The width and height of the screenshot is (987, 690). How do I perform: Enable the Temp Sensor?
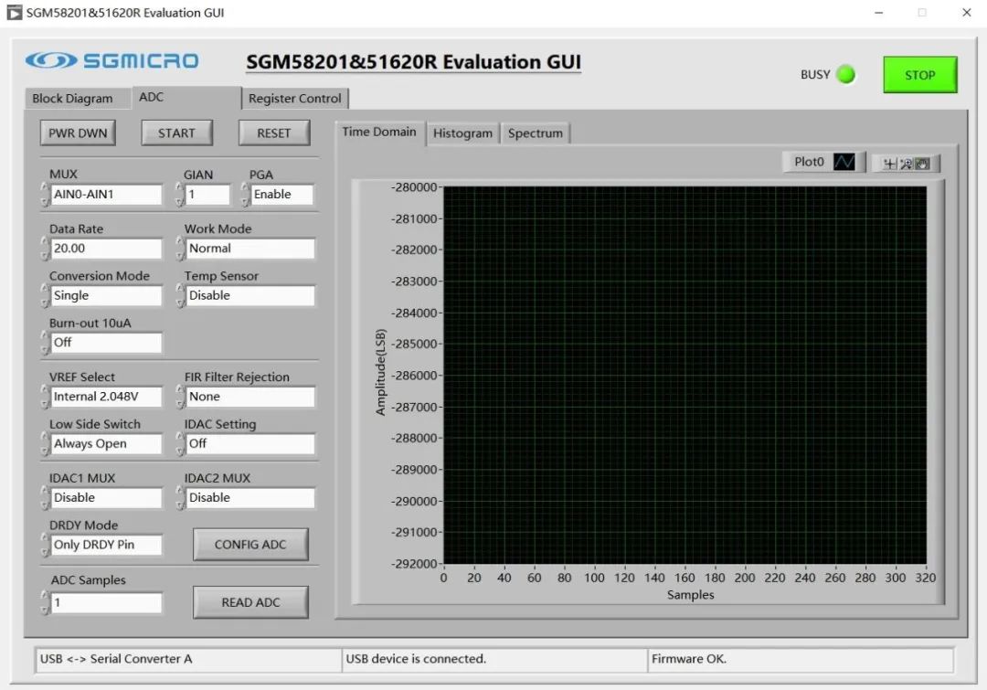[x=247, y=295]
